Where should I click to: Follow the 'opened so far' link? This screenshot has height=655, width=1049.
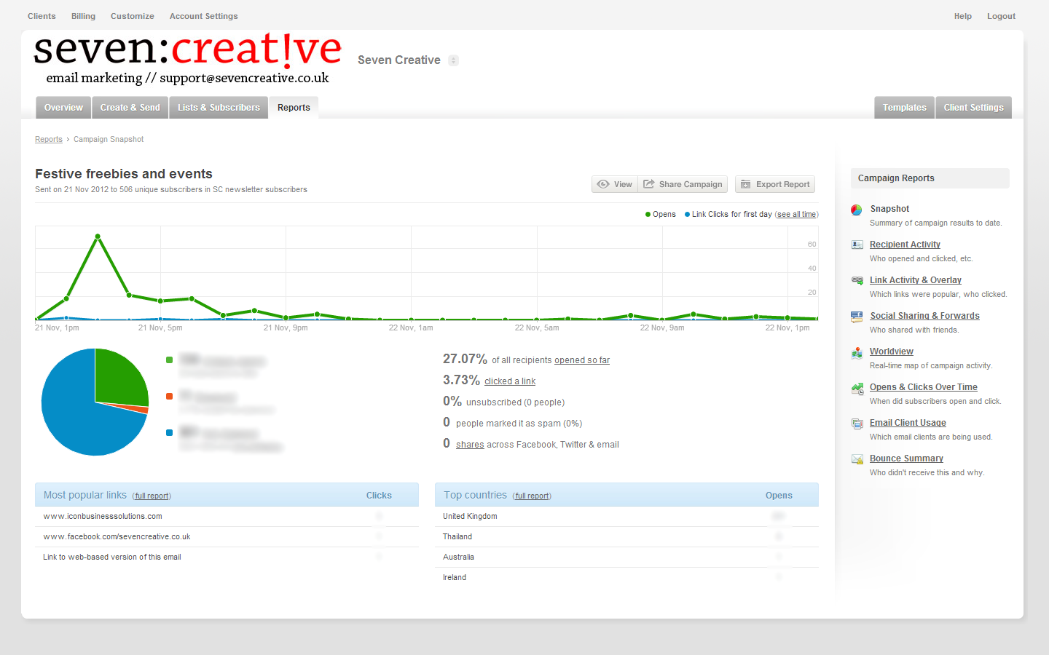coord(581,360)
